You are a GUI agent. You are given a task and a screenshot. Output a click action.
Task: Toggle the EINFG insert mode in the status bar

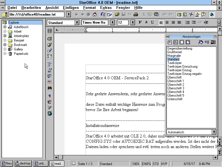147,164
